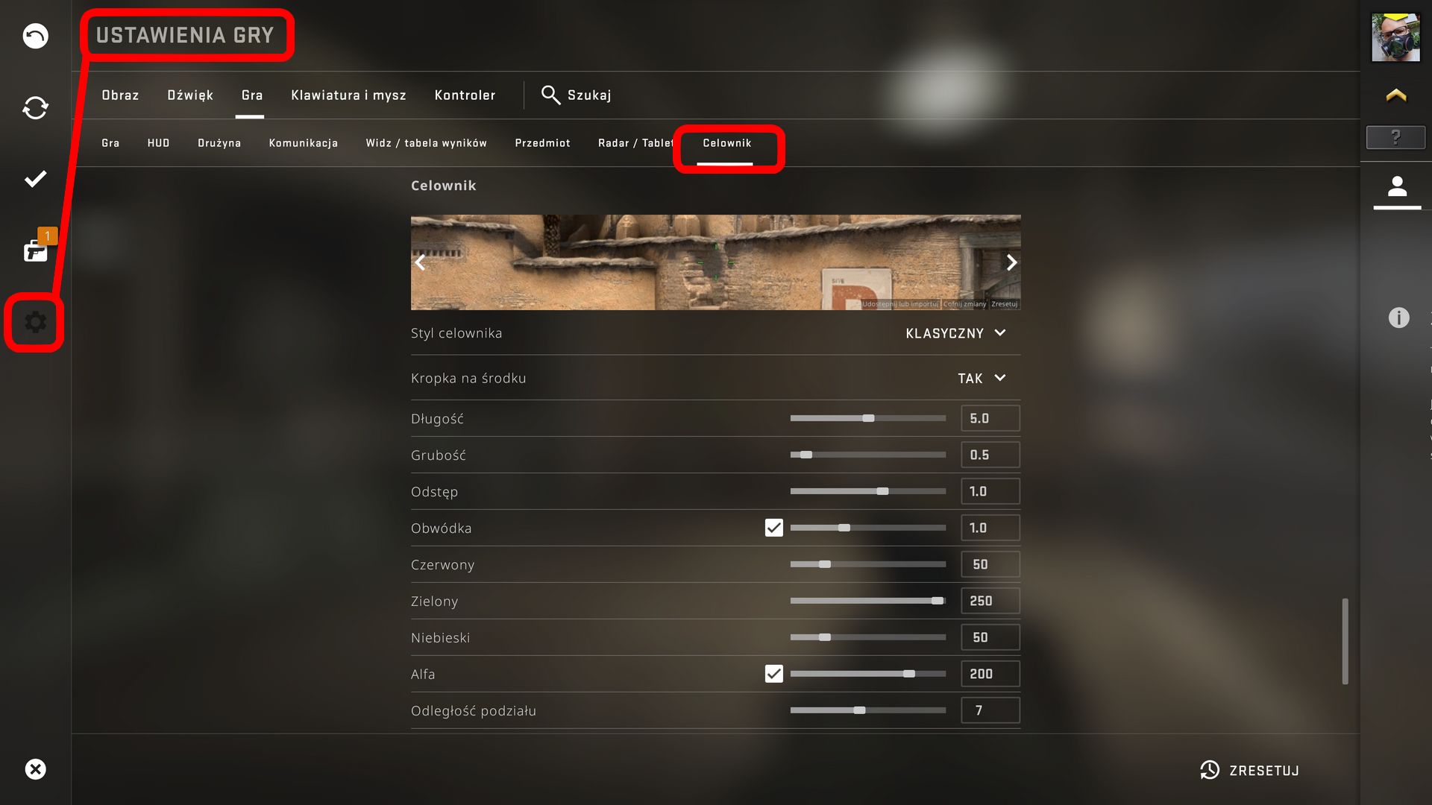This screenshot has width=1432, height=805.
Task: Click the back arrow icon in sidebar
Action: [x=35, y=36]
